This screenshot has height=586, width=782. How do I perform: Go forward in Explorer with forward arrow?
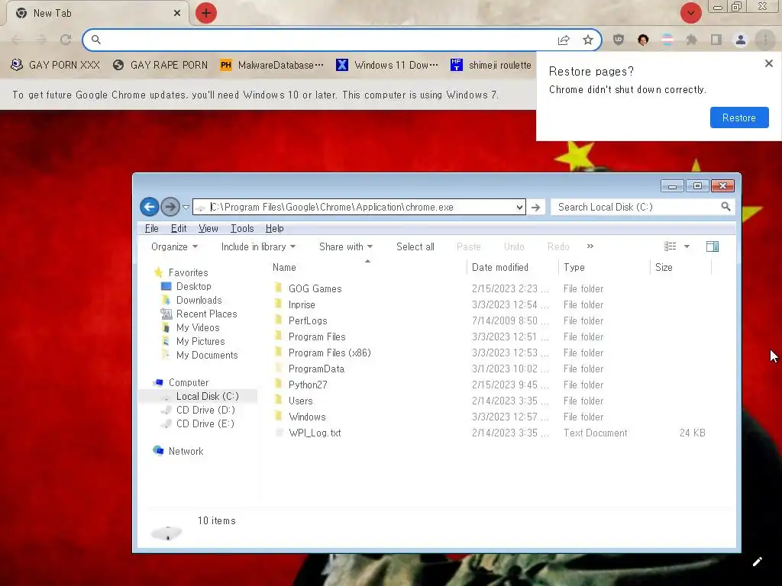point(170,207)
